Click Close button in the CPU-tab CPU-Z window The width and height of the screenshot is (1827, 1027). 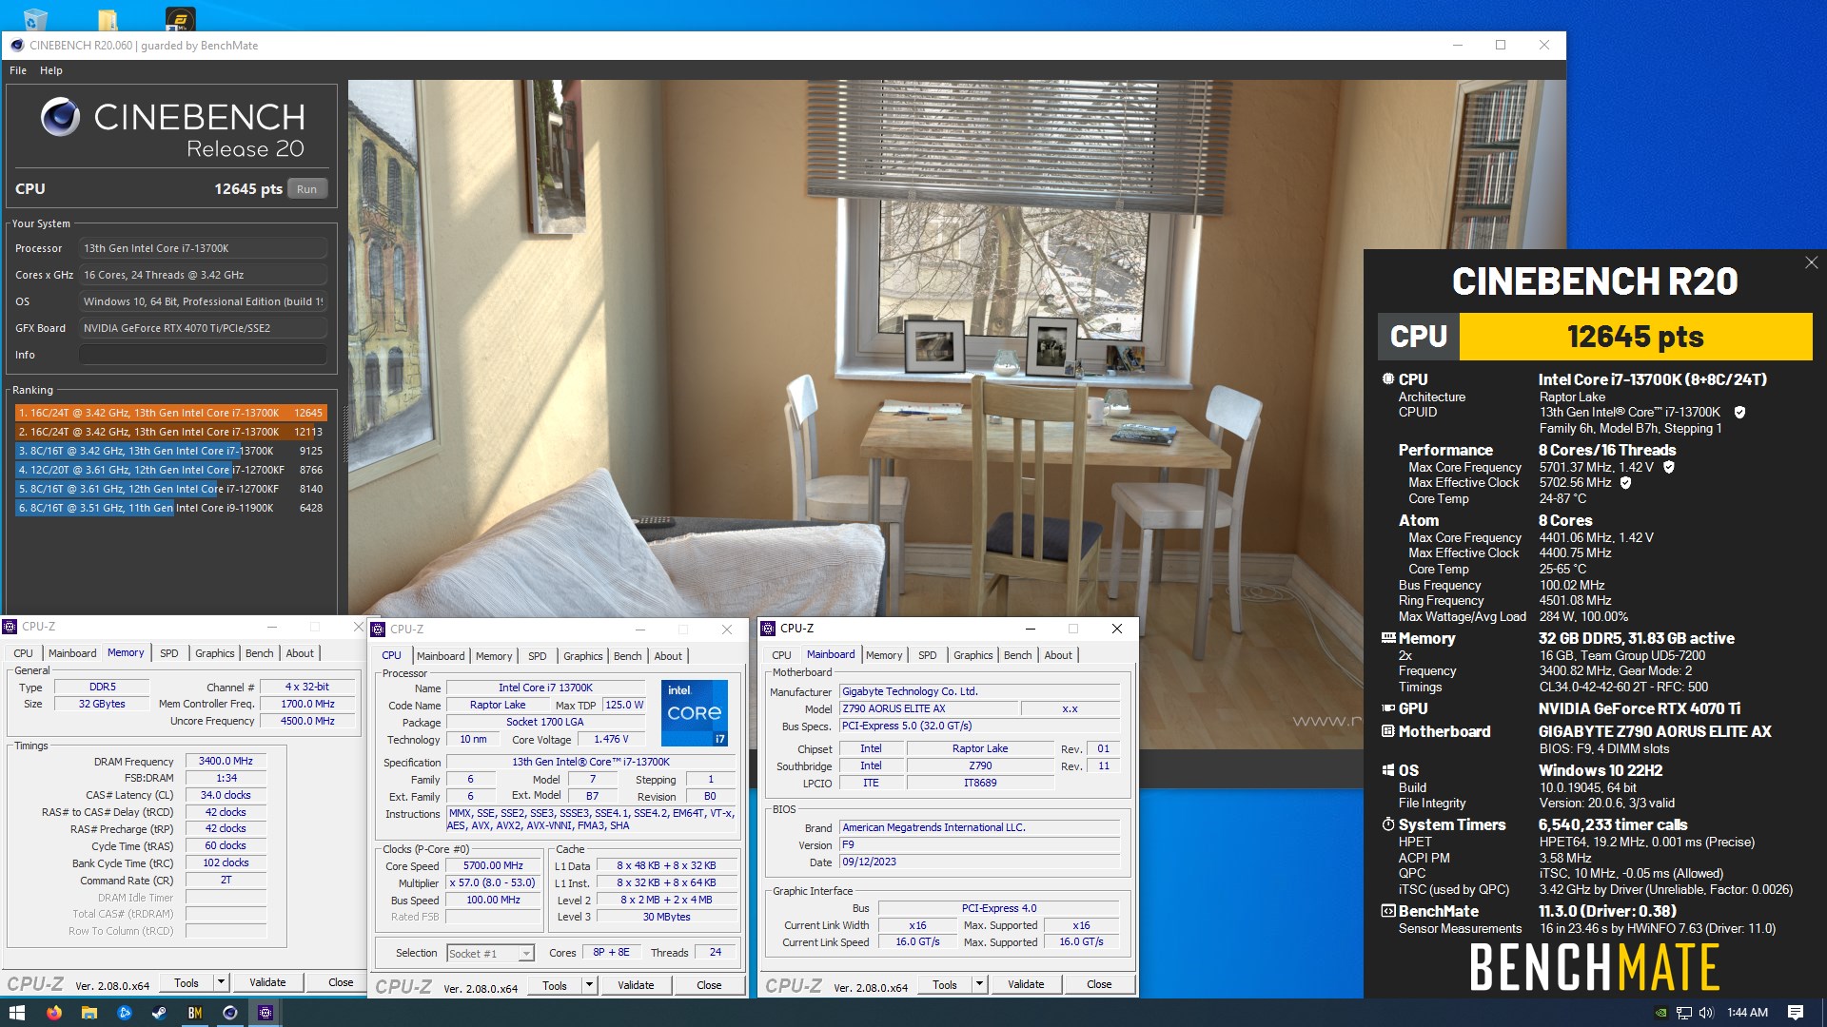[x=709, y=985]
